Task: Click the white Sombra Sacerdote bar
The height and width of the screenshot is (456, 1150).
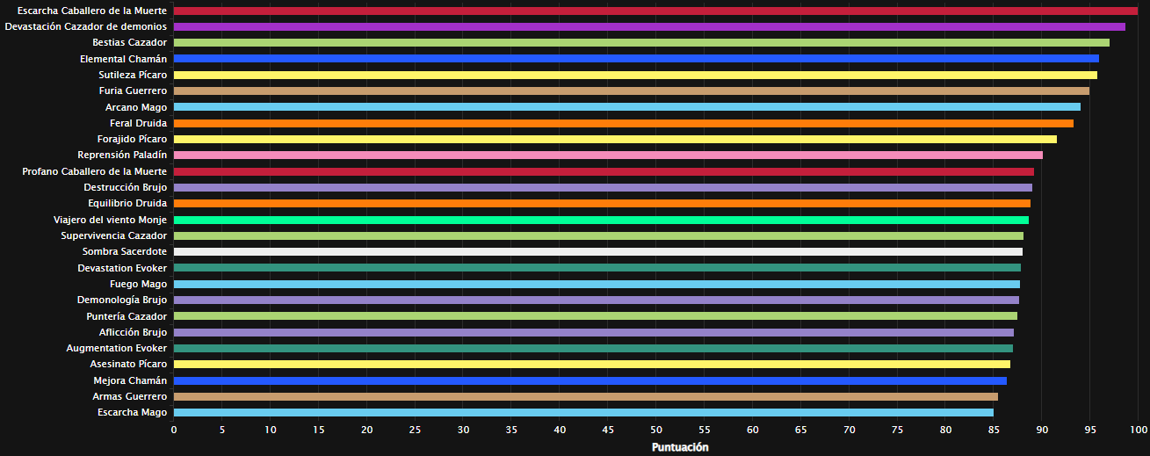Action: 597,252
